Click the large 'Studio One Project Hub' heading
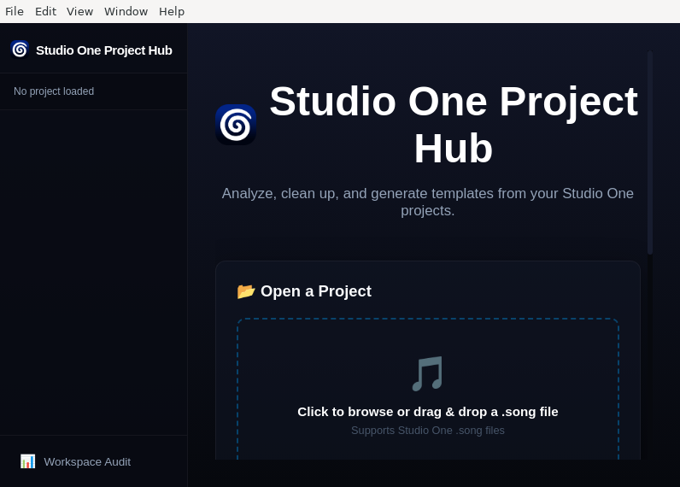 (453, 125)
